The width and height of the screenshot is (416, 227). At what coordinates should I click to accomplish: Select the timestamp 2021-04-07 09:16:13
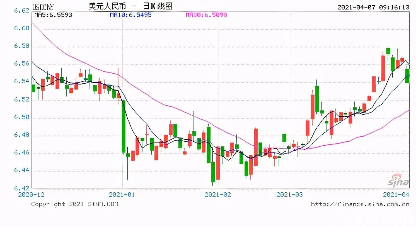(373, 7)
